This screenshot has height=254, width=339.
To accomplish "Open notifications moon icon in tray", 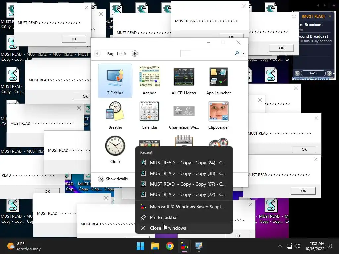I will (x=330, y=246).
